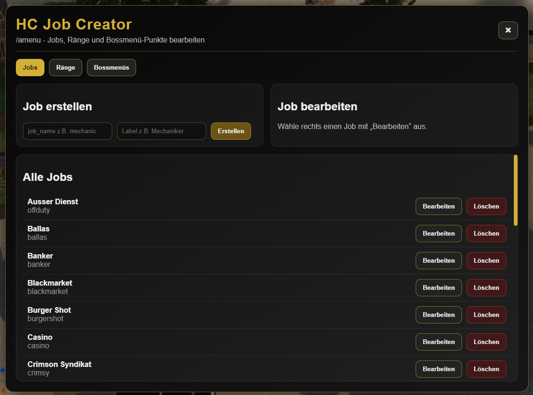This screenshot has height=395, width=533.
Task: Select the Ballas job name
Action: tap(38, 229)
